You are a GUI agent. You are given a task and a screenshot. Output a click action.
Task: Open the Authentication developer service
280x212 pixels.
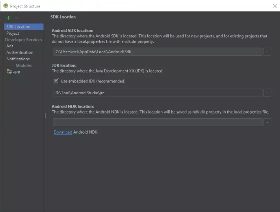click(x=20, y=52)
